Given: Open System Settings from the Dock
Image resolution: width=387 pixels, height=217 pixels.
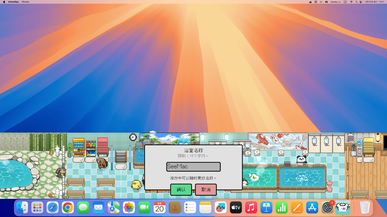Looking at the screenshot, I should (x=327, y=208).
